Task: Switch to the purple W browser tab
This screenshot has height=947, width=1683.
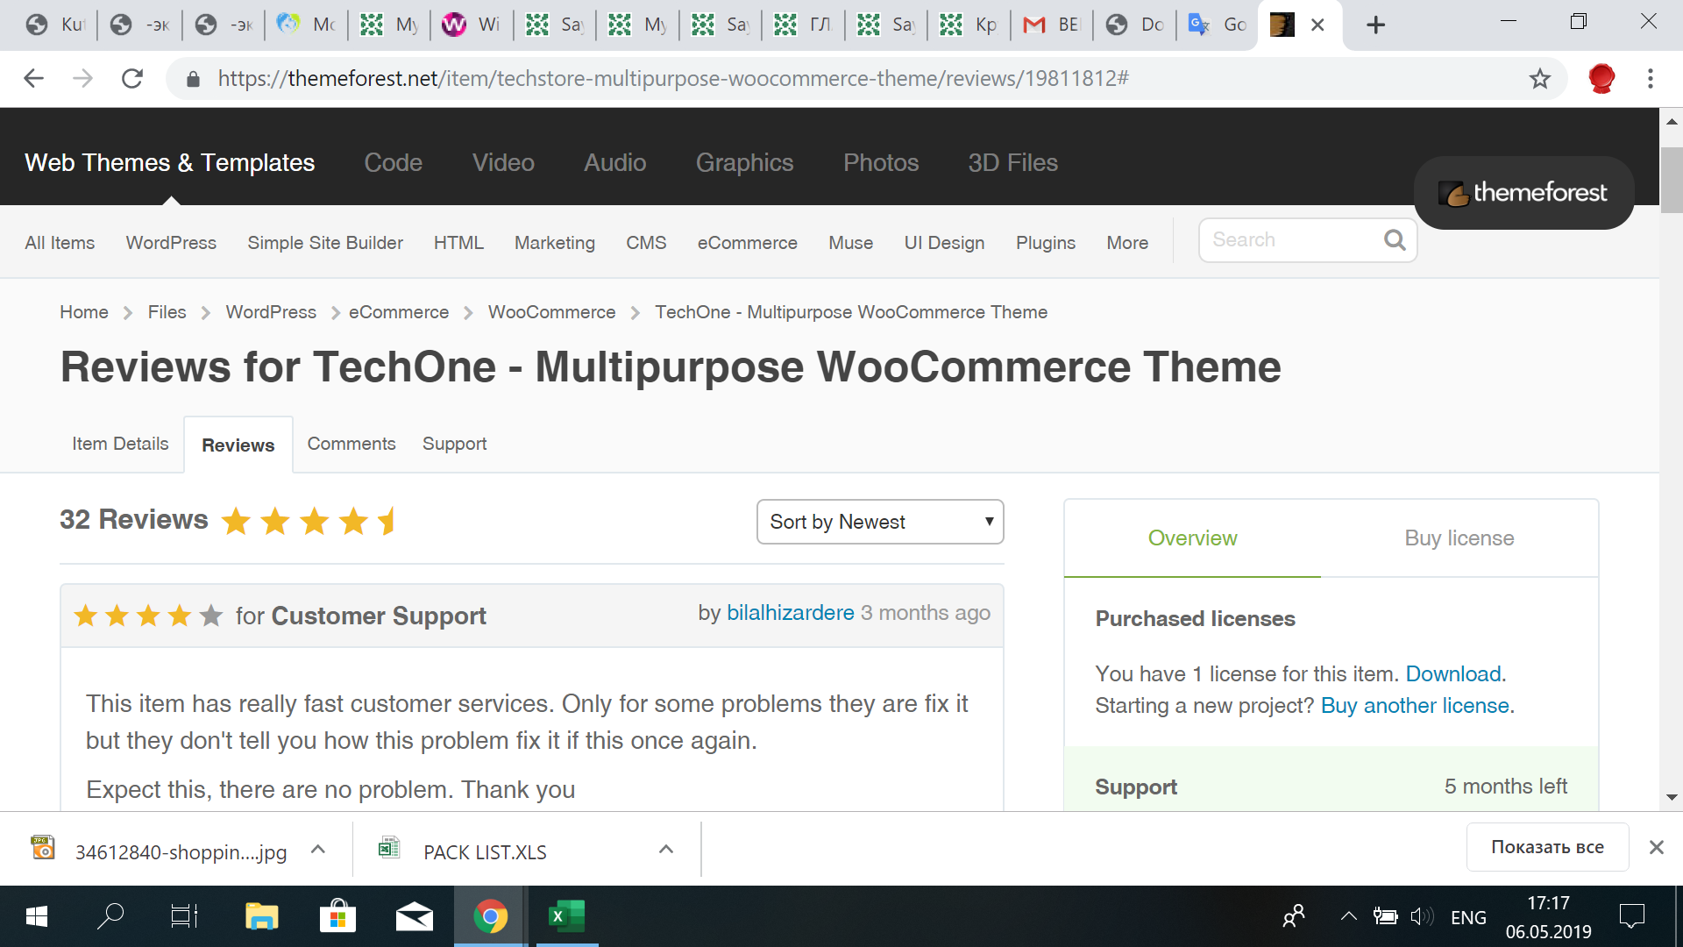Action: pyautogui.click(x=472, y=25)
